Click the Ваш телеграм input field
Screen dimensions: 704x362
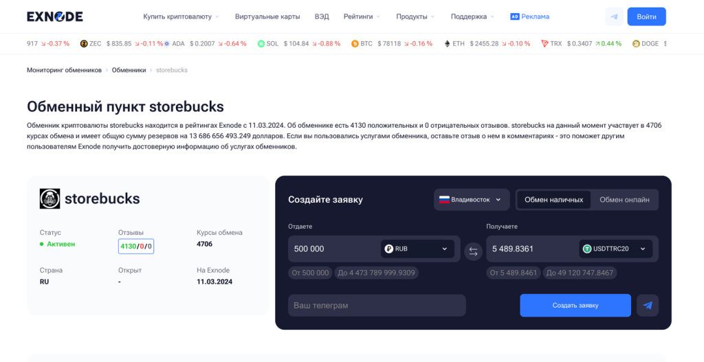pyautogui.click(x=377, y=306)
